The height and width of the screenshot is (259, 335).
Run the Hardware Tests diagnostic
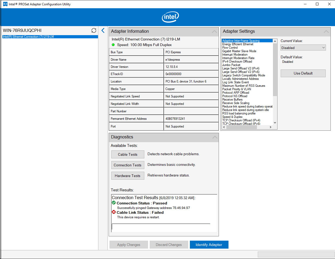128,176
